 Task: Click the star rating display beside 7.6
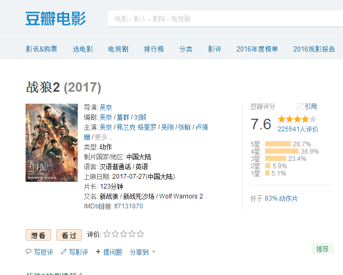(297, 119)
